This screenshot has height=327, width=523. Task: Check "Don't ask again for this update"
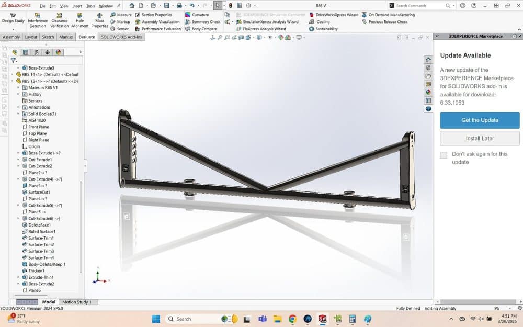(444, 155)
